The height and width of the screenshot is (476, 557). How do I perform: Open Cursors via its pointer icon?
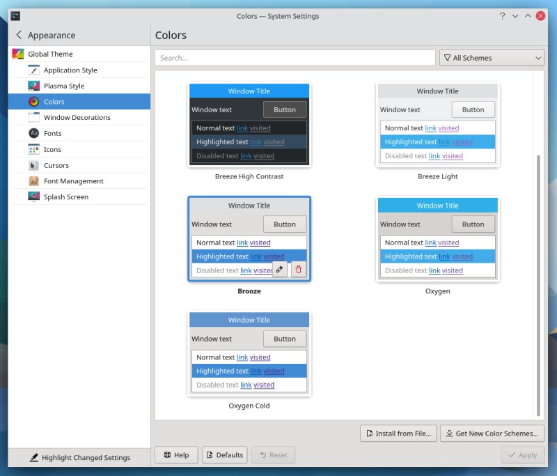coord(33,165)
